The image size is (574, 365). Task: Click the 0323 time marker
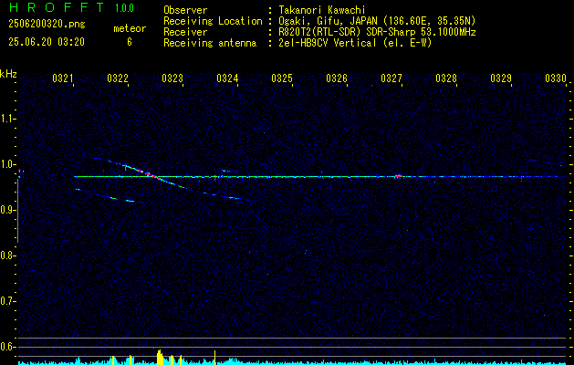pyautogui.click(x=172, y=78)
